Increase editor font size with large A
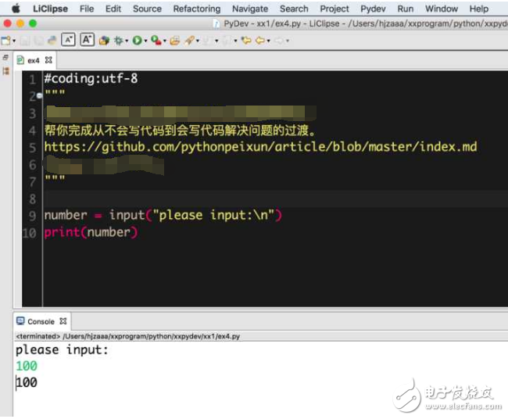Viewport: 508px width, 419px height. (87, 41)
